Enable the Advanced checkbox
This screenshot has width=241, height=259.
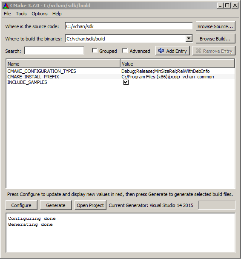[125, 51]
